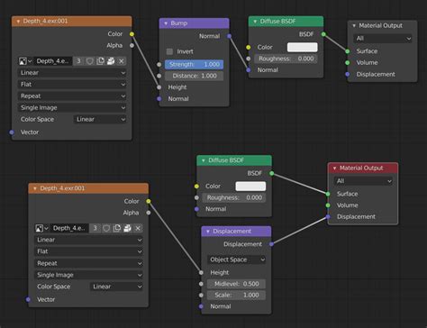The height and width of the screenshot is (328, 427).
Task: Collapse the red-header Material Output node
Action: (x=334, y=169)
